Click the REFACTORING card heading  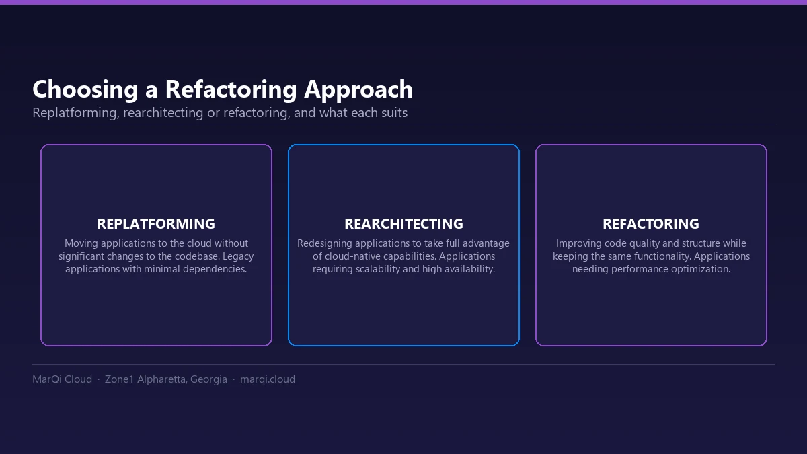point(651,224)
